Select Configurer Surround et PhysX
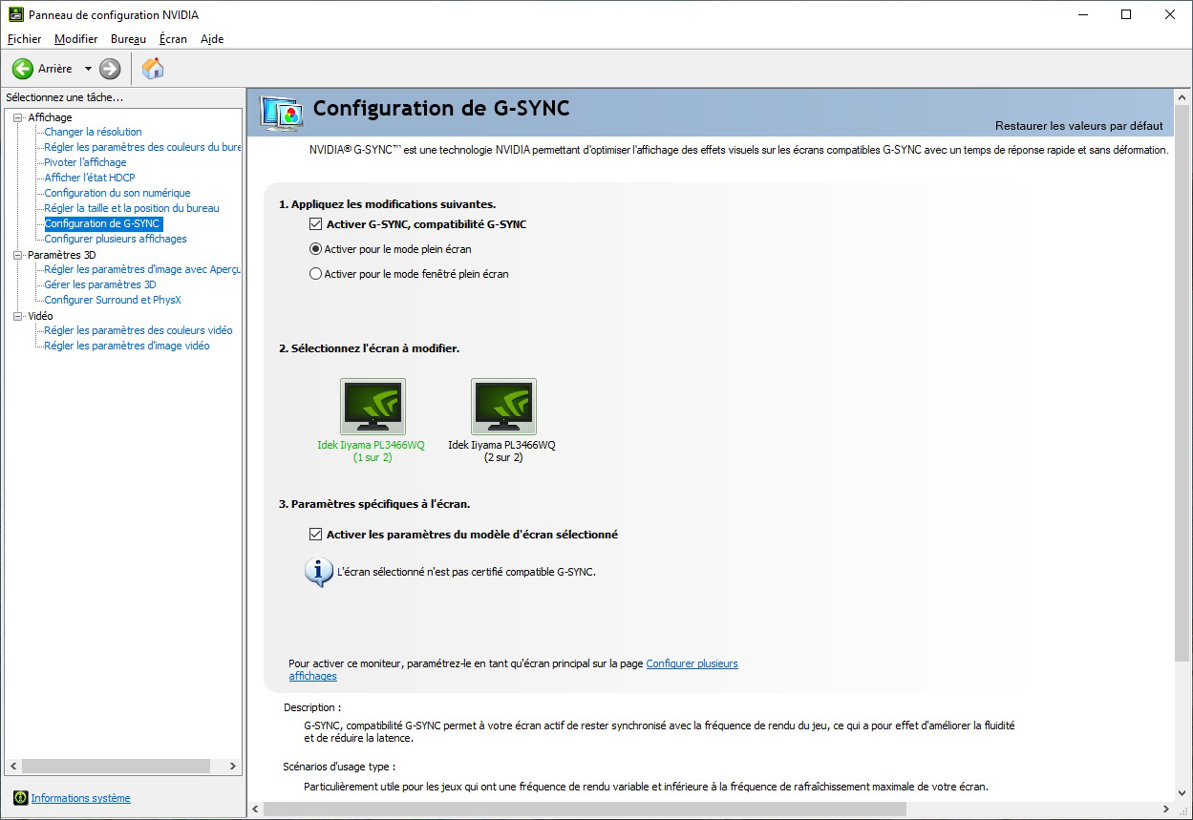The height and width of the screenshot is (820, 1193). click(x=113, y=300)
